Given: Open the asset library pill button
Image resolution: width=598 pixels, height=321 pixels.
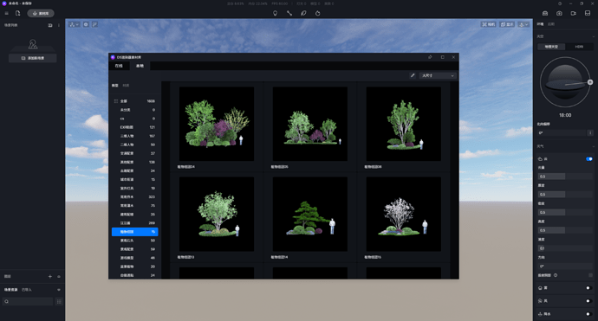Looking at the screenshot, I should coord(41,13).
